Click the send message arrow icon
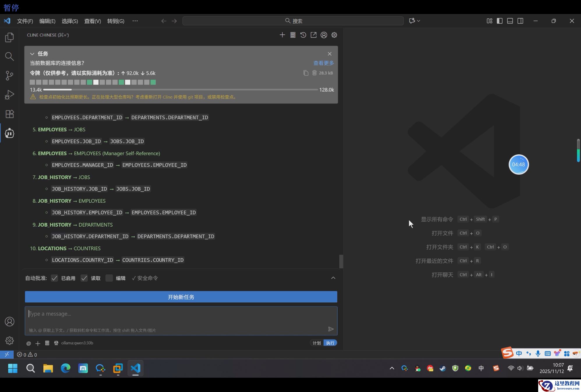 click(x=331, y=329)
